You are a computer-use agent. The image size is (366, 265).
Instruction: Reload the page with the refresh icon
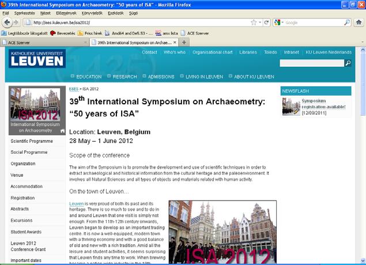tap(266, 22)
